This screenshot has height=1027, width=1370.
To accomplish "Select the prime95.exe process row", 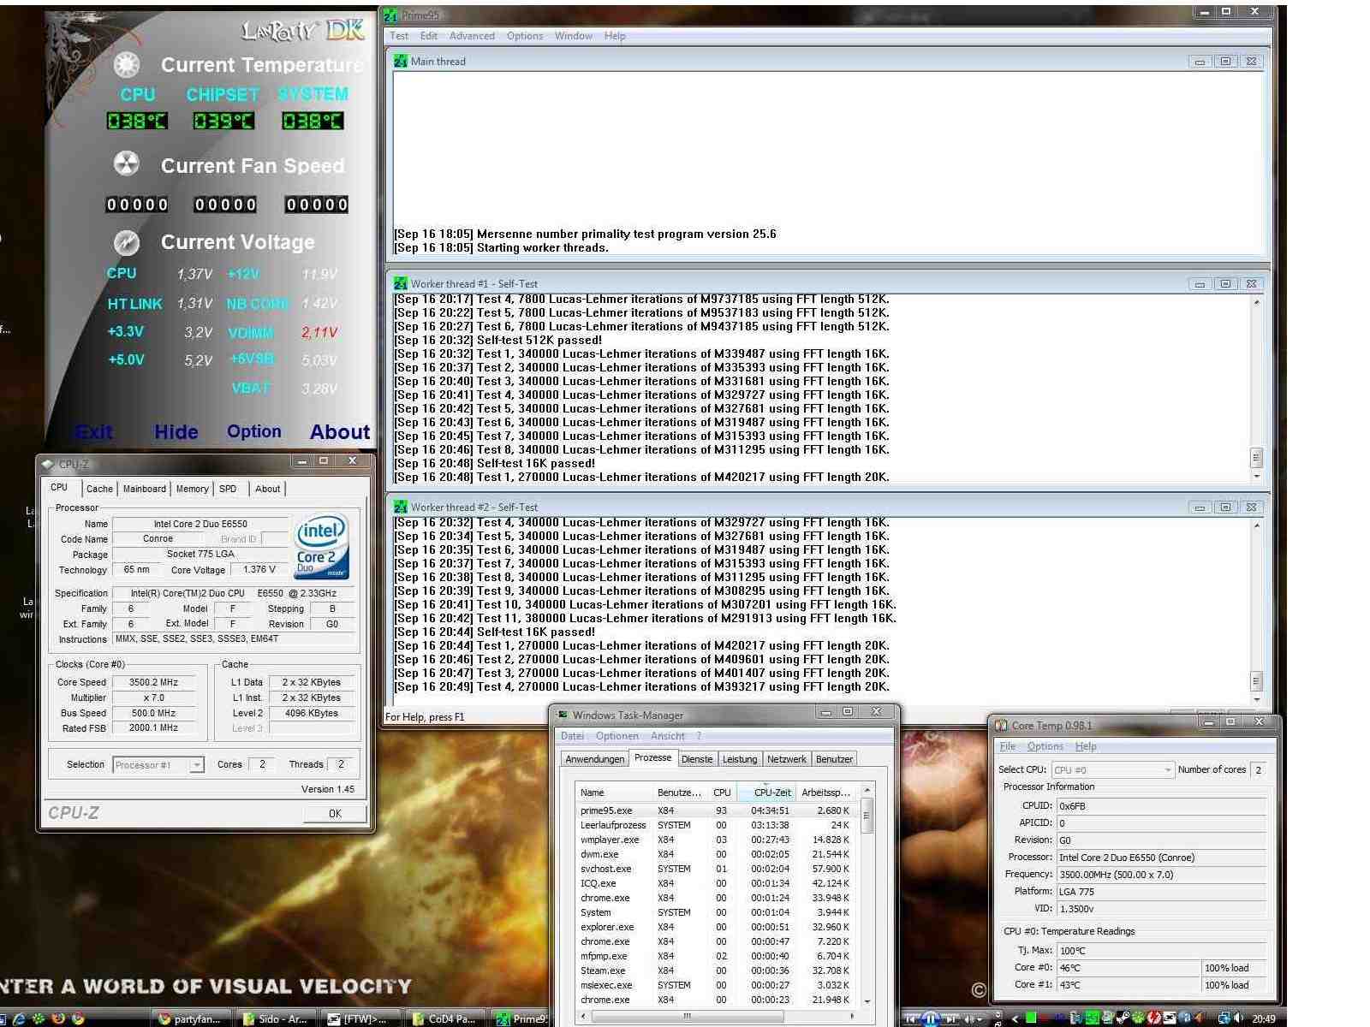I will click(x=718, y=810).
